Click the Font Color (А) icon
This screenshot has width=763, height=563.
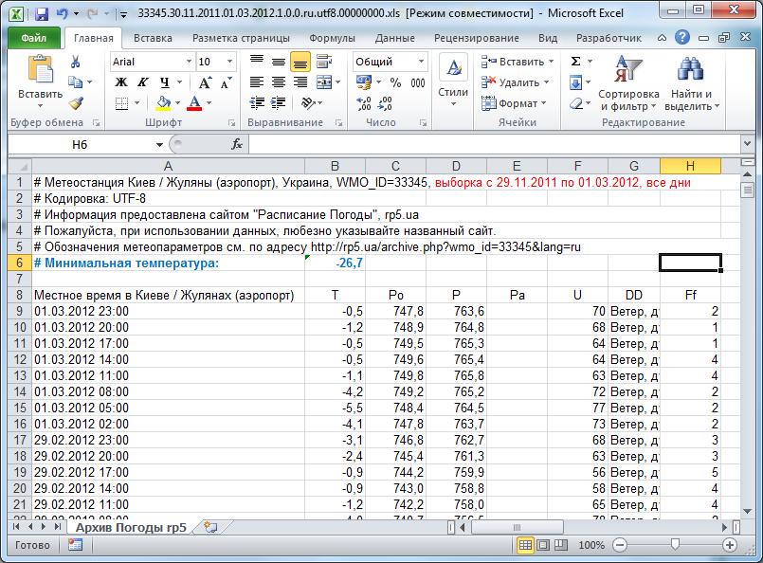(192, 102)
